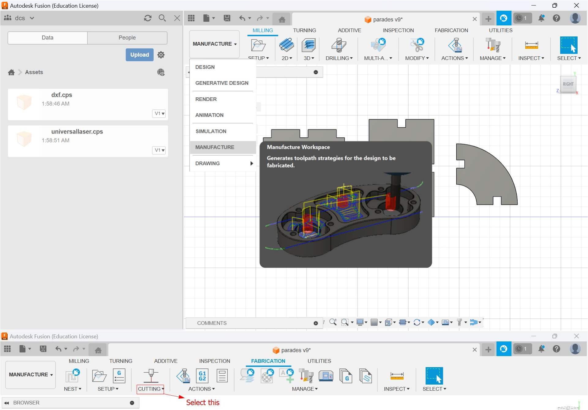588x410 pixels.
Task: Refresh the data panel
Action: 148,18
